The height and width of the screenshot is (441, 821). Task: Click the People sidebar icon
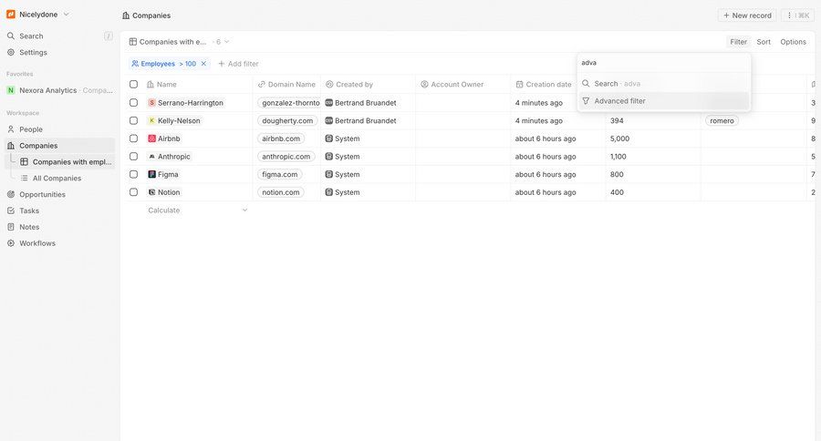point(10,129)
